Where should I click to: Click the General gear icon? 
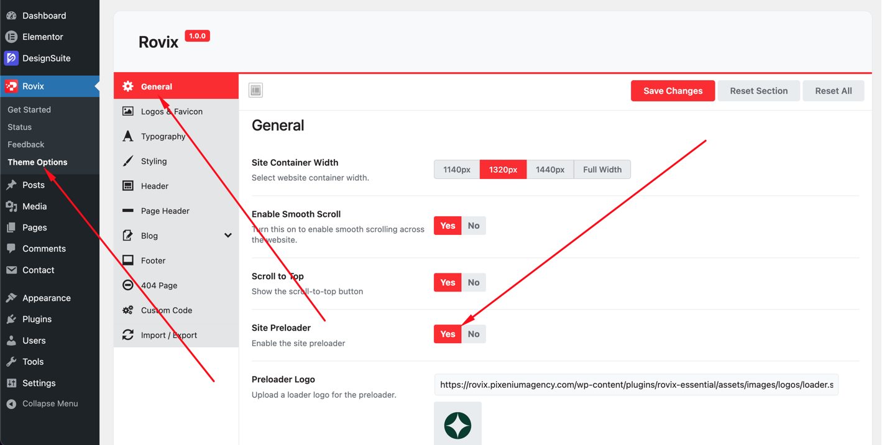[128, 86]
